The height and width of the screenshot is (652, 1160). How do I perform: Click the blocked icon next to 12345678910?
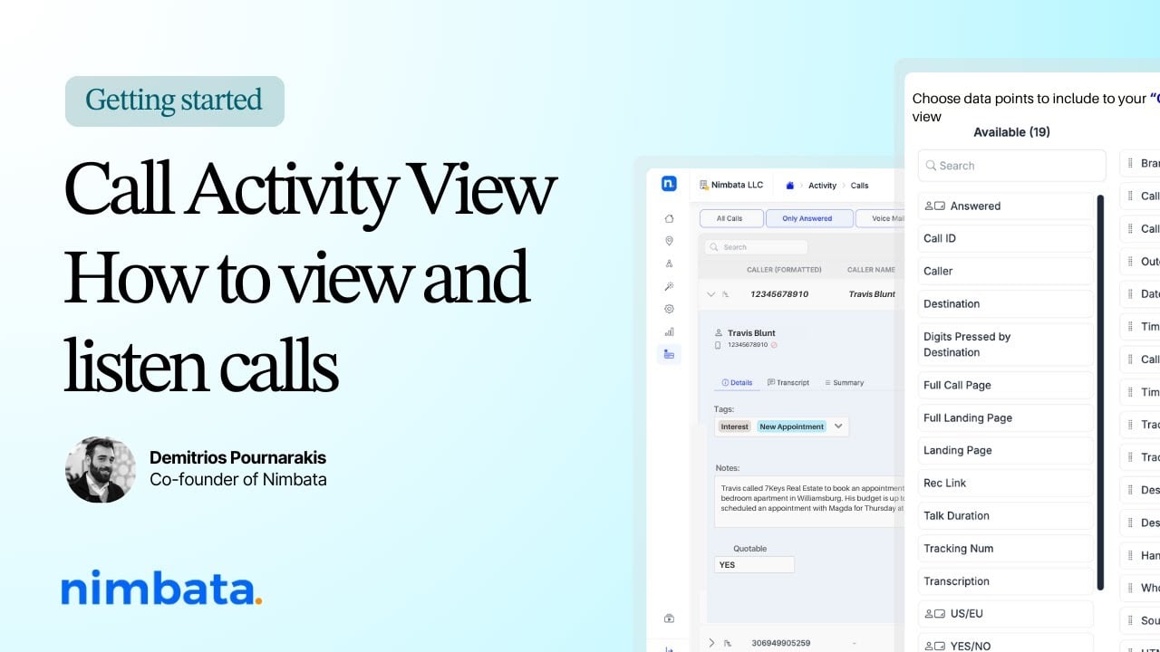point(774,345)
